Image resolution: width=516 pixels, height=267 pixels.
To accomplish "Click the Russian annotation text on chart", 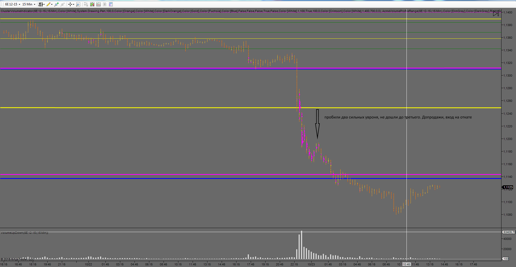I will 398,117.
